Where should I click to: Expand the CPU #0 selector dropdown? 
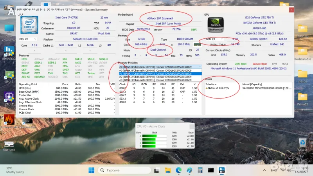pos(29,39)
